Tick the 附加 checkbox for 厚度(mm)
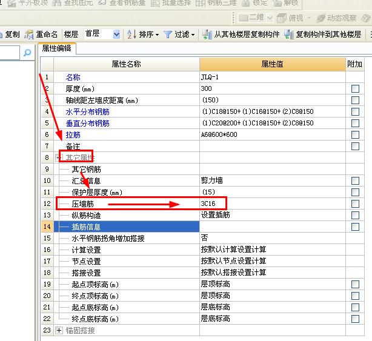This screenshot has height=341, width=372. [355, 88]
